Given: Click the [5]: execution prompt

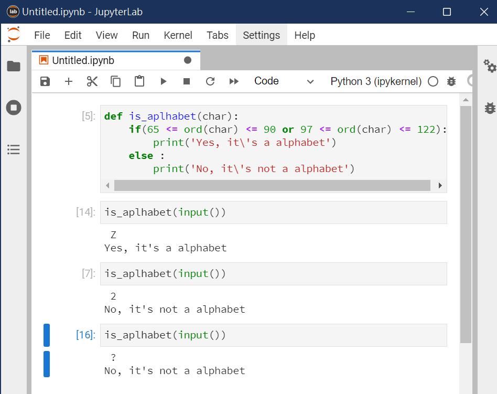Looking at the screenshot, I should (x=89, y=116).
